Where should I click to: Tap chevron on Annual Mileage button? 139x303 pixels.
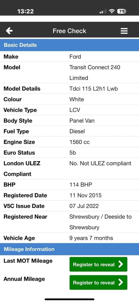click(121, 282)
